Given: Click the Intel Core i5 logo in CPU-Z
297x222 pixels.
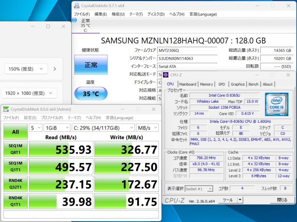Looking at the screenshot, I should tap(277, 104).
